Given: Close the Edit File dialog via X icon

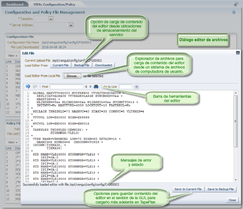Looking at the screenshot, I should (x=238, y=53).
